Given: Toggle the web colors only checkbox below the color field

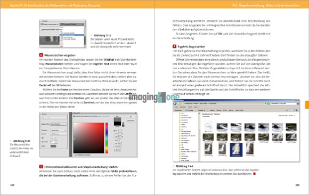Looking at the screenshot, I should click(74, 155).
